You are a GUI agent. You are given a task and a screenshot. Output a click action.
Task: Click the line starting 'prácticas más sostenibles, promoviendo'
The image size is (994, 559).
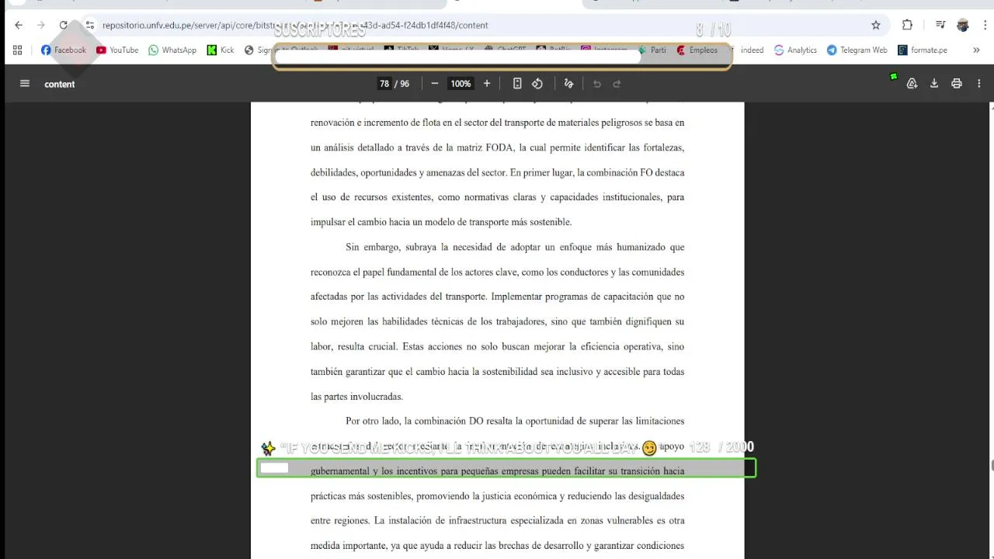coord(497,496)
